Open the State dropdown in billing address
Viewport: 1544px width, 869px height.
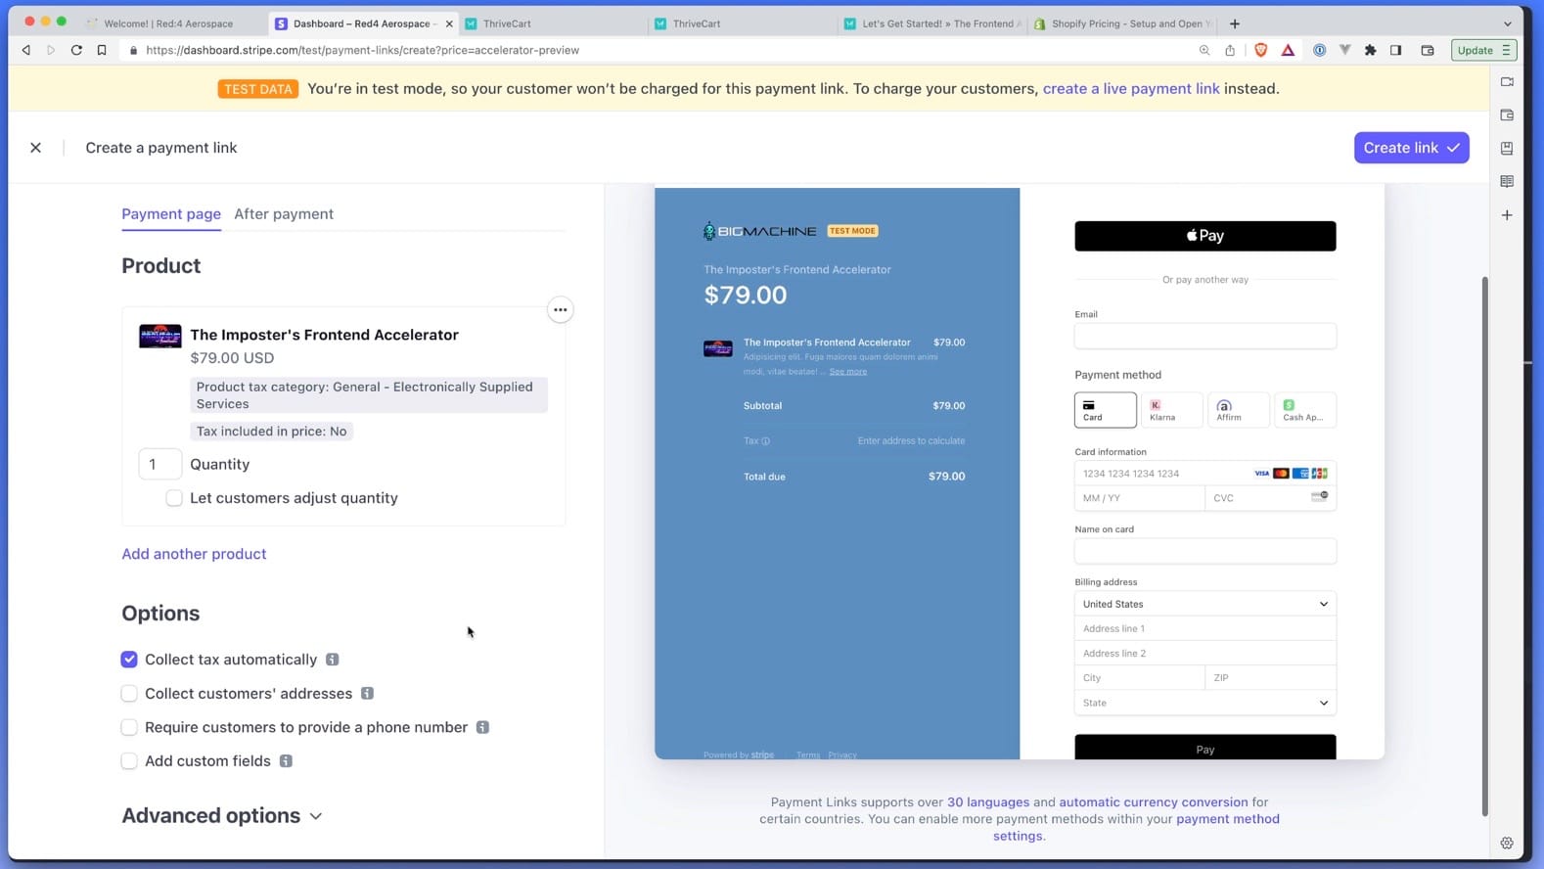click(x=1204, y=703)
